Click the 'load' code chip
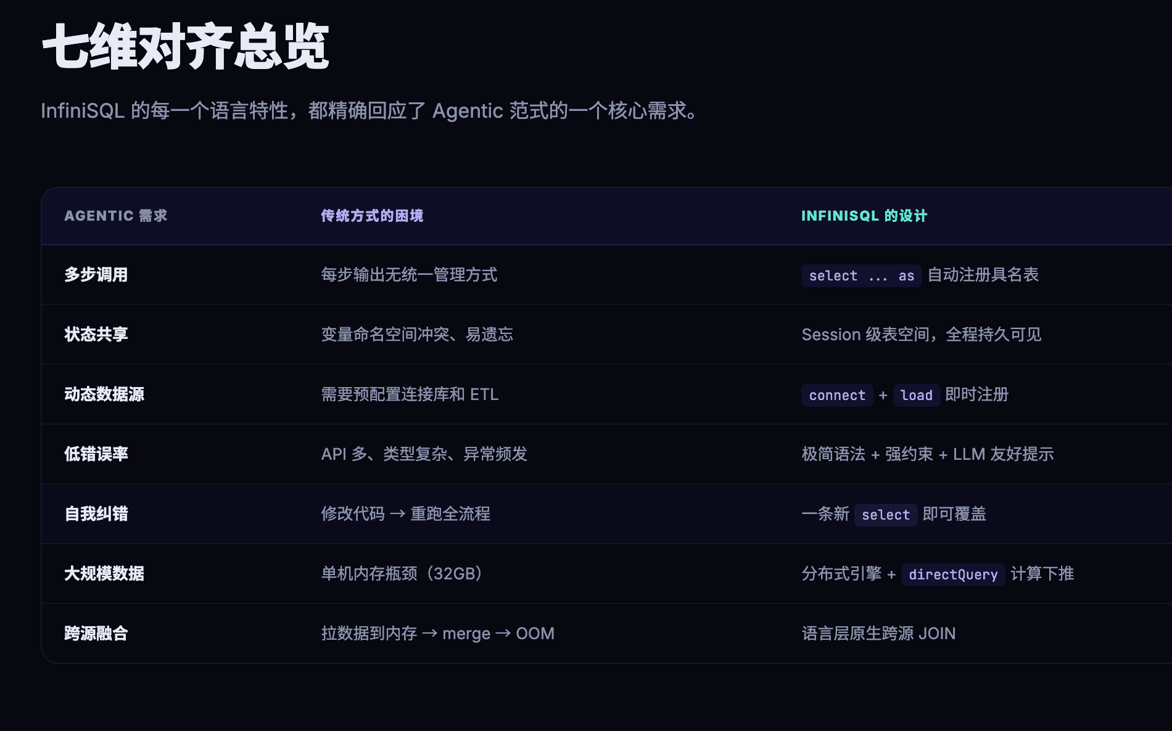 click(916, 395)
